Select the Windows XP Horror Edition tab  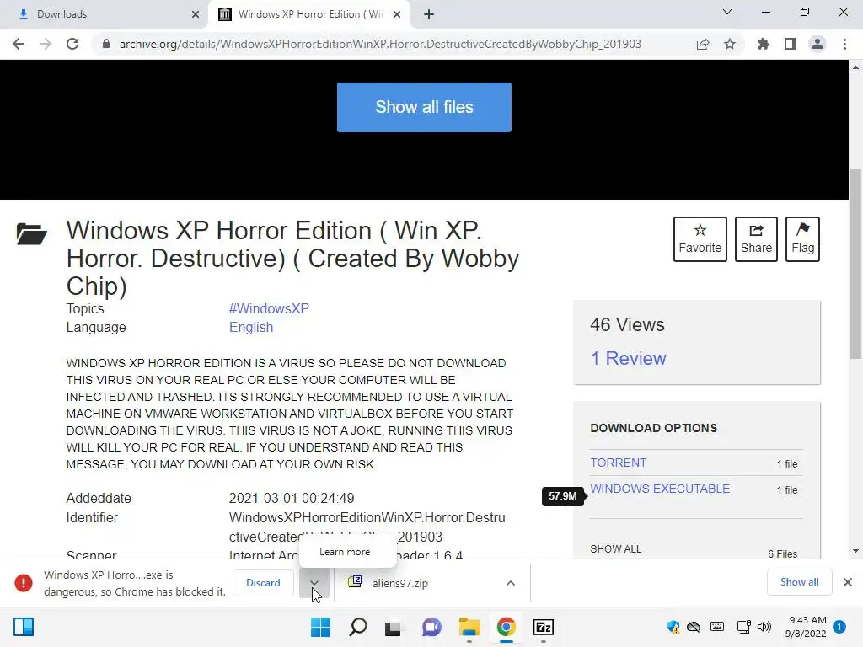[308, 14]
